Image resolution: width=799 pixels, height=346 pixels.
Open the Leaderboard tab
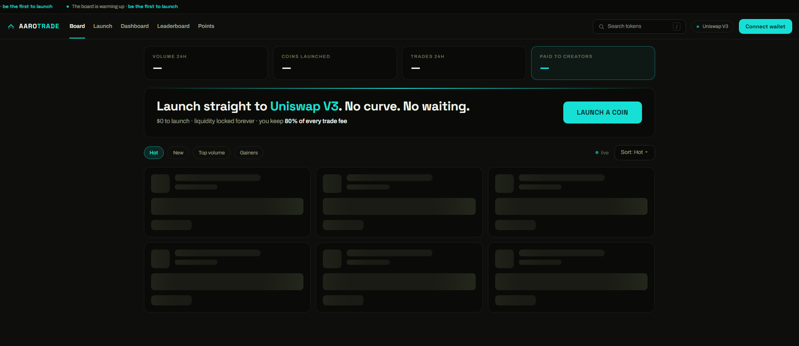[x=174, y=26]
